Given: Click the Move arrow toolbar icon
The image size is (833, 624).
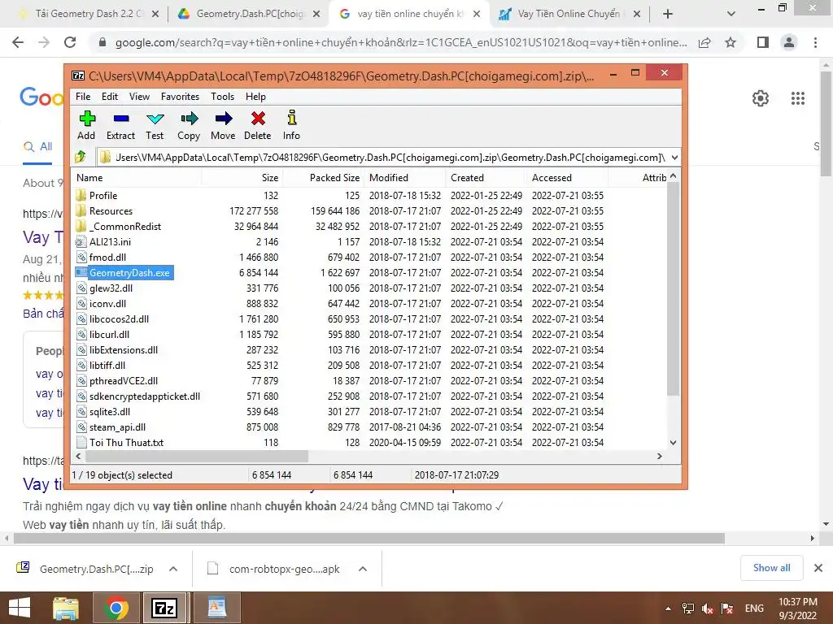Looking at the screenshot, I should 223,119.
